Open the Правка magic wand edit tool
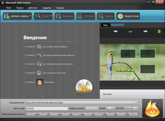Viewport: 165px width, 121px height. tap(38, 16)
